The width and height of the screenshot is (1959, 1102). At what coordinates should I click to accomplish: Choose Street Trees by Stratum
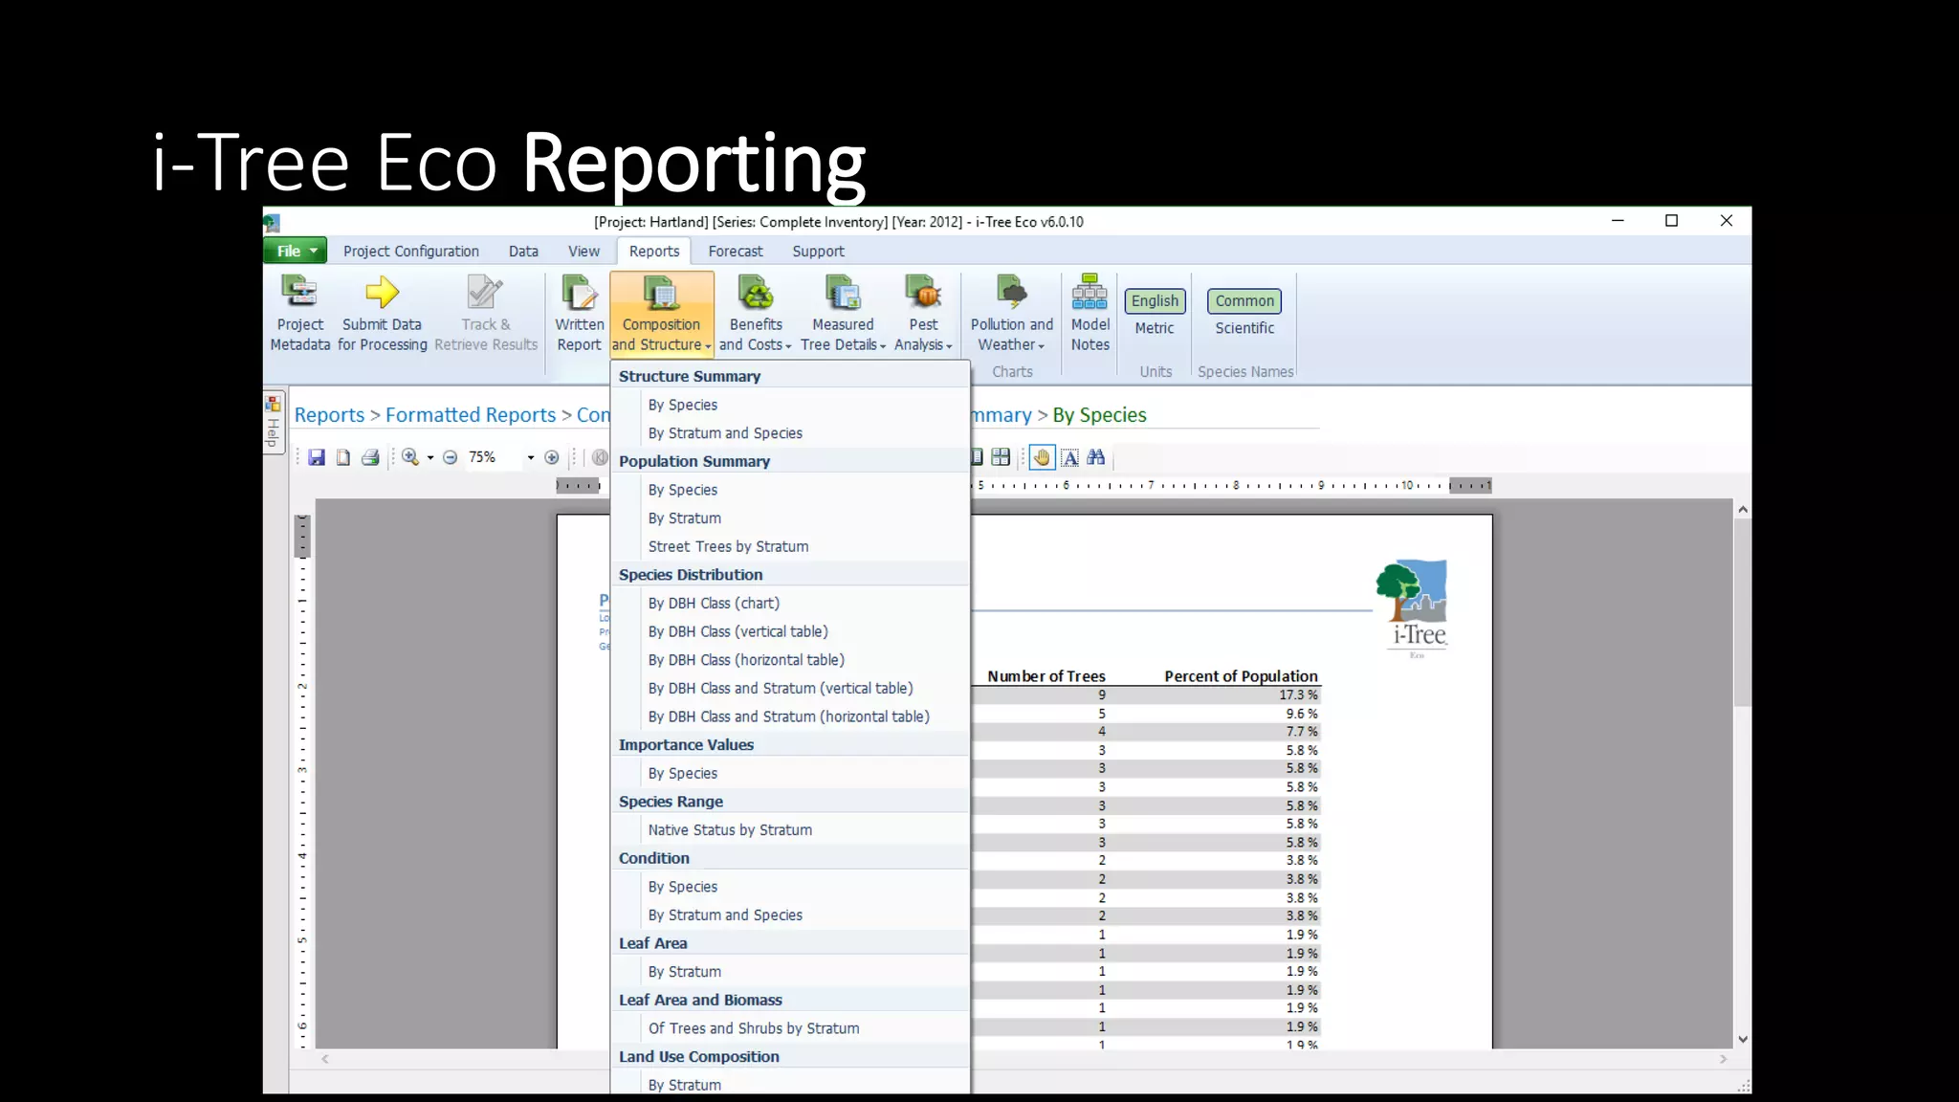[728, 546]
